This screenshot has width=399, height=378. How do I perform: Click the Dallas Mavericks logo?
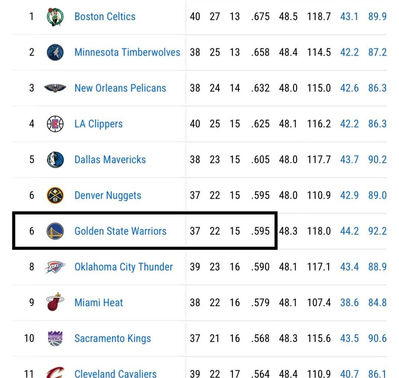click(x=55, y=159)
